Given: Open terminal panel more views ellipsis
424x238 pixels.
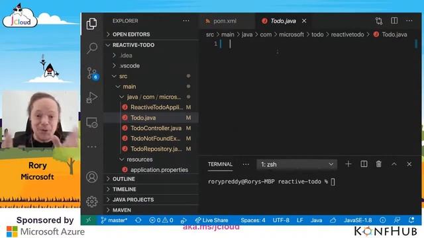Looking at the screenshot, I should tap(246, 165).
